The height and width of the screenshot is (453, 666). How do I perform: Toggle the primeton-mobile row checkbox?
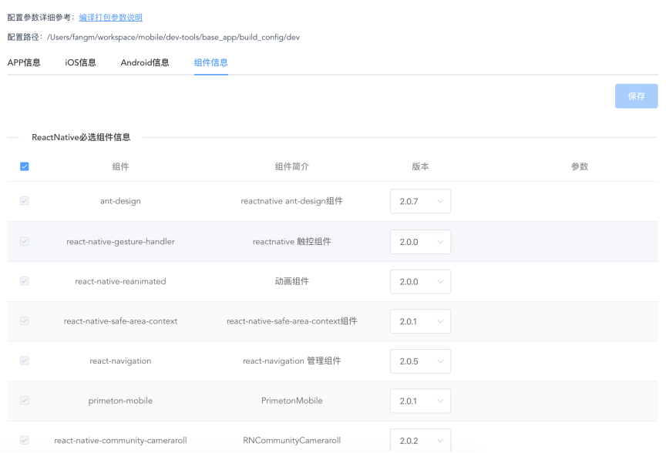[x=24, y=401]
